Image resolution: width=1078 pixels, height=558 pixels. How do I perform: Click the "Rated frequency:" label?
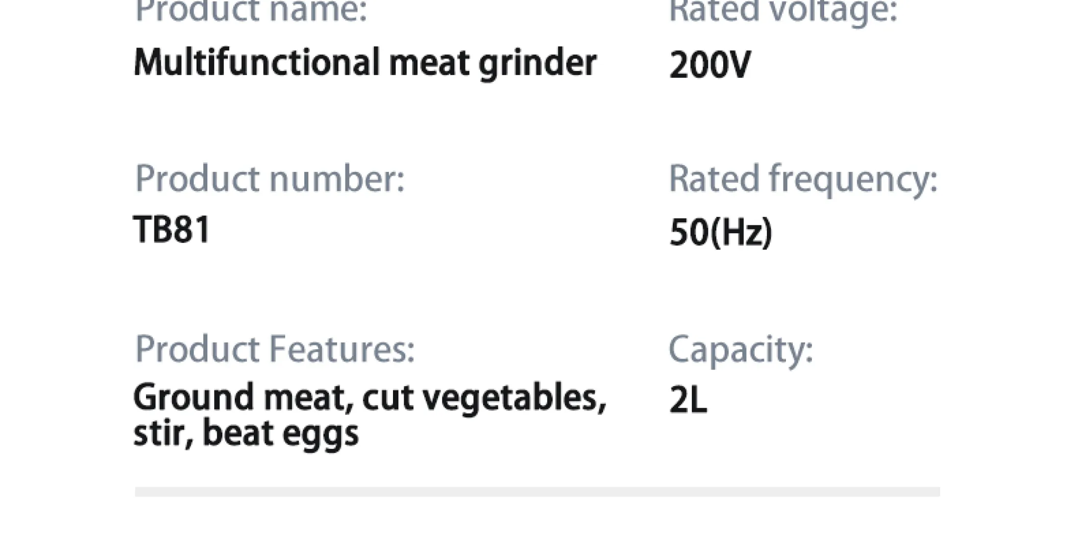(803, 180)
